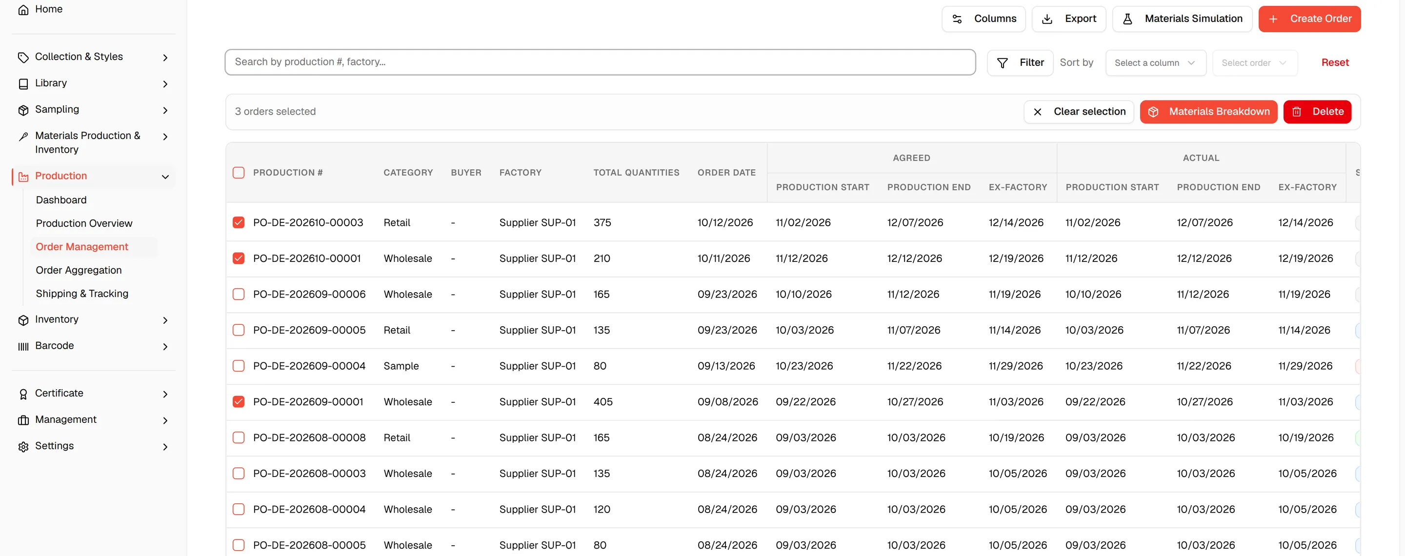Image resolution: width=1405 pixels, height=556 pixels.
Task: Click the Filter funnel icon
Action: 1002,63
